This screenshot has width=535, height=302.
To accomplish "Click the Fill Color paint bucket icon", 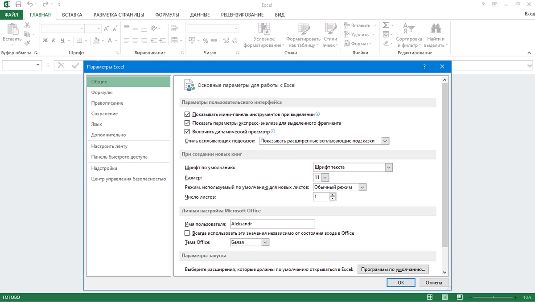I will [97, 41].
